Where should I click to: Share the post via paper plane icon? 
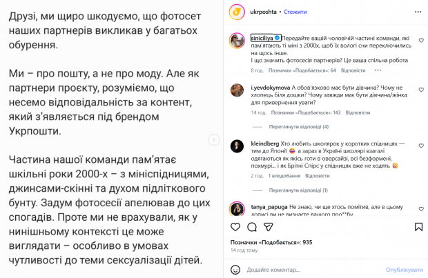267,227
